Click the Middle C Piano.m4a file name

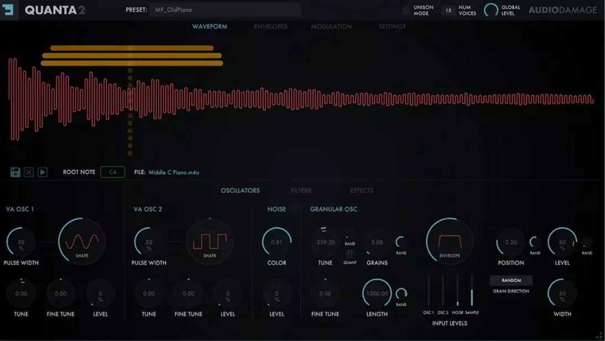pyautogui.click(x=174, y=172)
